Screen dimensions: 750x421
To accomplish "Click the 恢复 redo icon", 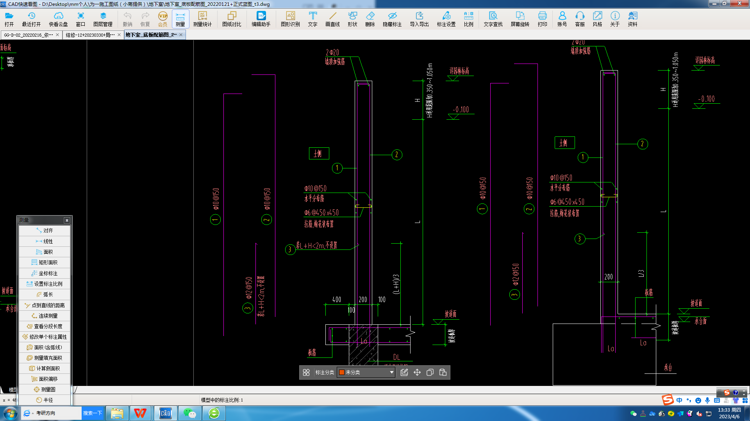I will click(x=145, y=19).
